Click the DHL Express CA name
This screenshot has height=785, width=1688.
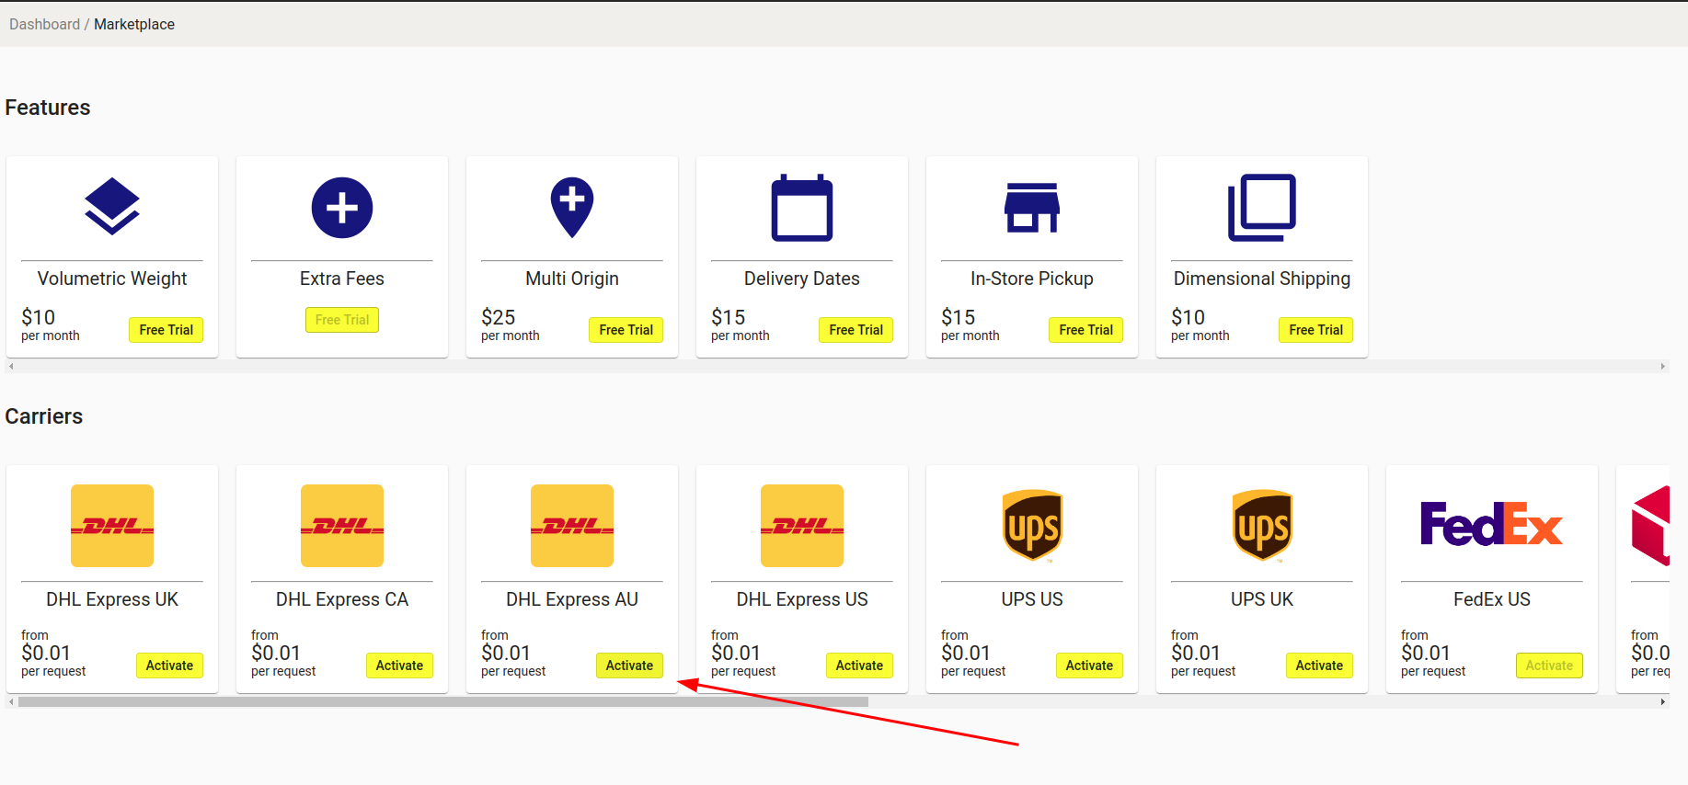[342, 599]
